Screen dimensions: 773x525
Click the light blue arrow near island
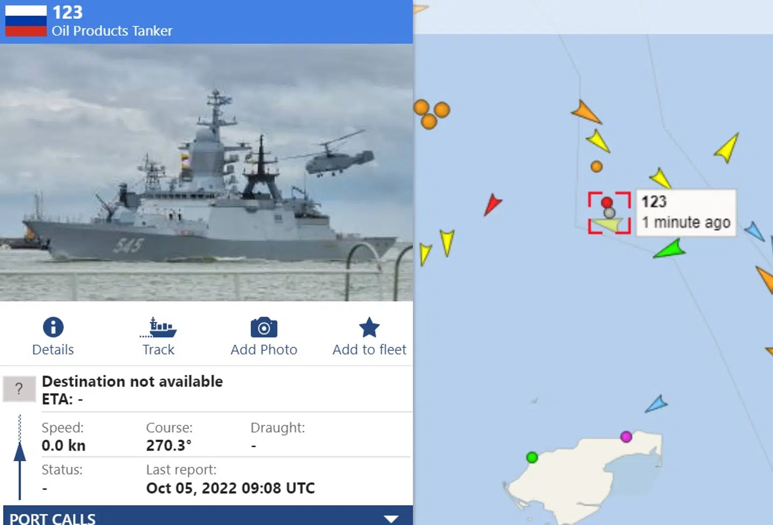[656, 404]
